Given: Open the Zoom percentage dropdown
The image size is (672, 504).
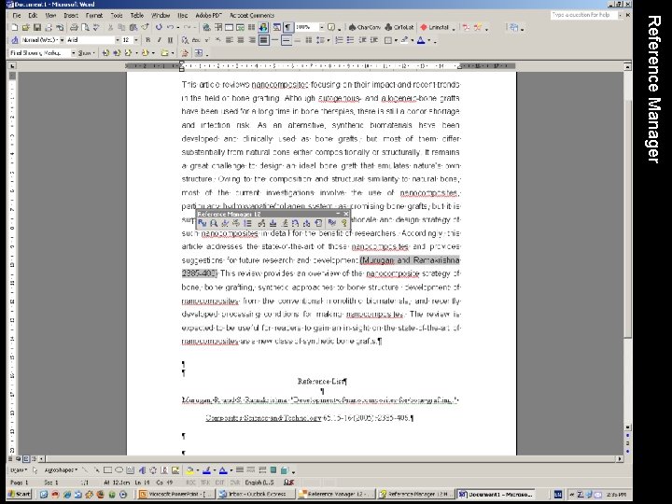Looking at the screenshot, I should [321, 27].
